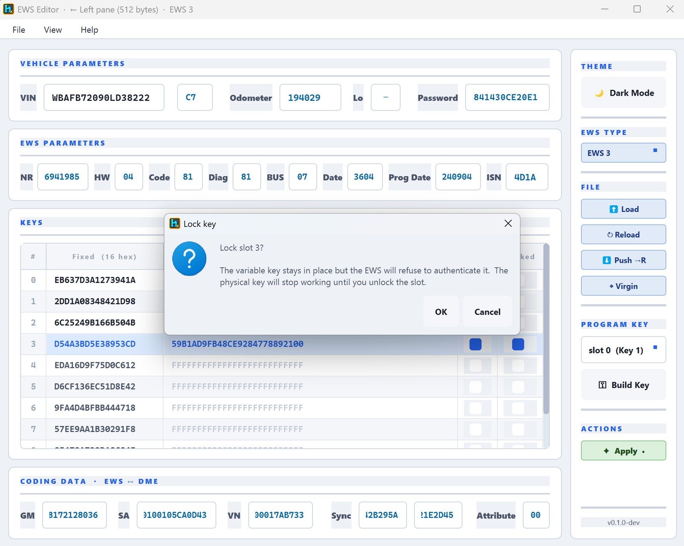This screenshot has height=546, width=684.
Task: Click the blue question mark dialog icon
Action: coord(189,258)
